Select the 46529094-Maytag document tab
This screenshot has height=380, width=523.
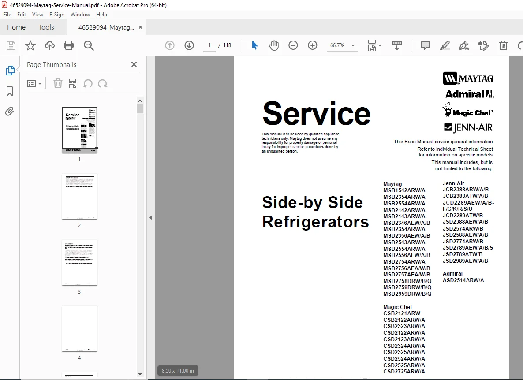click(106, 27)
